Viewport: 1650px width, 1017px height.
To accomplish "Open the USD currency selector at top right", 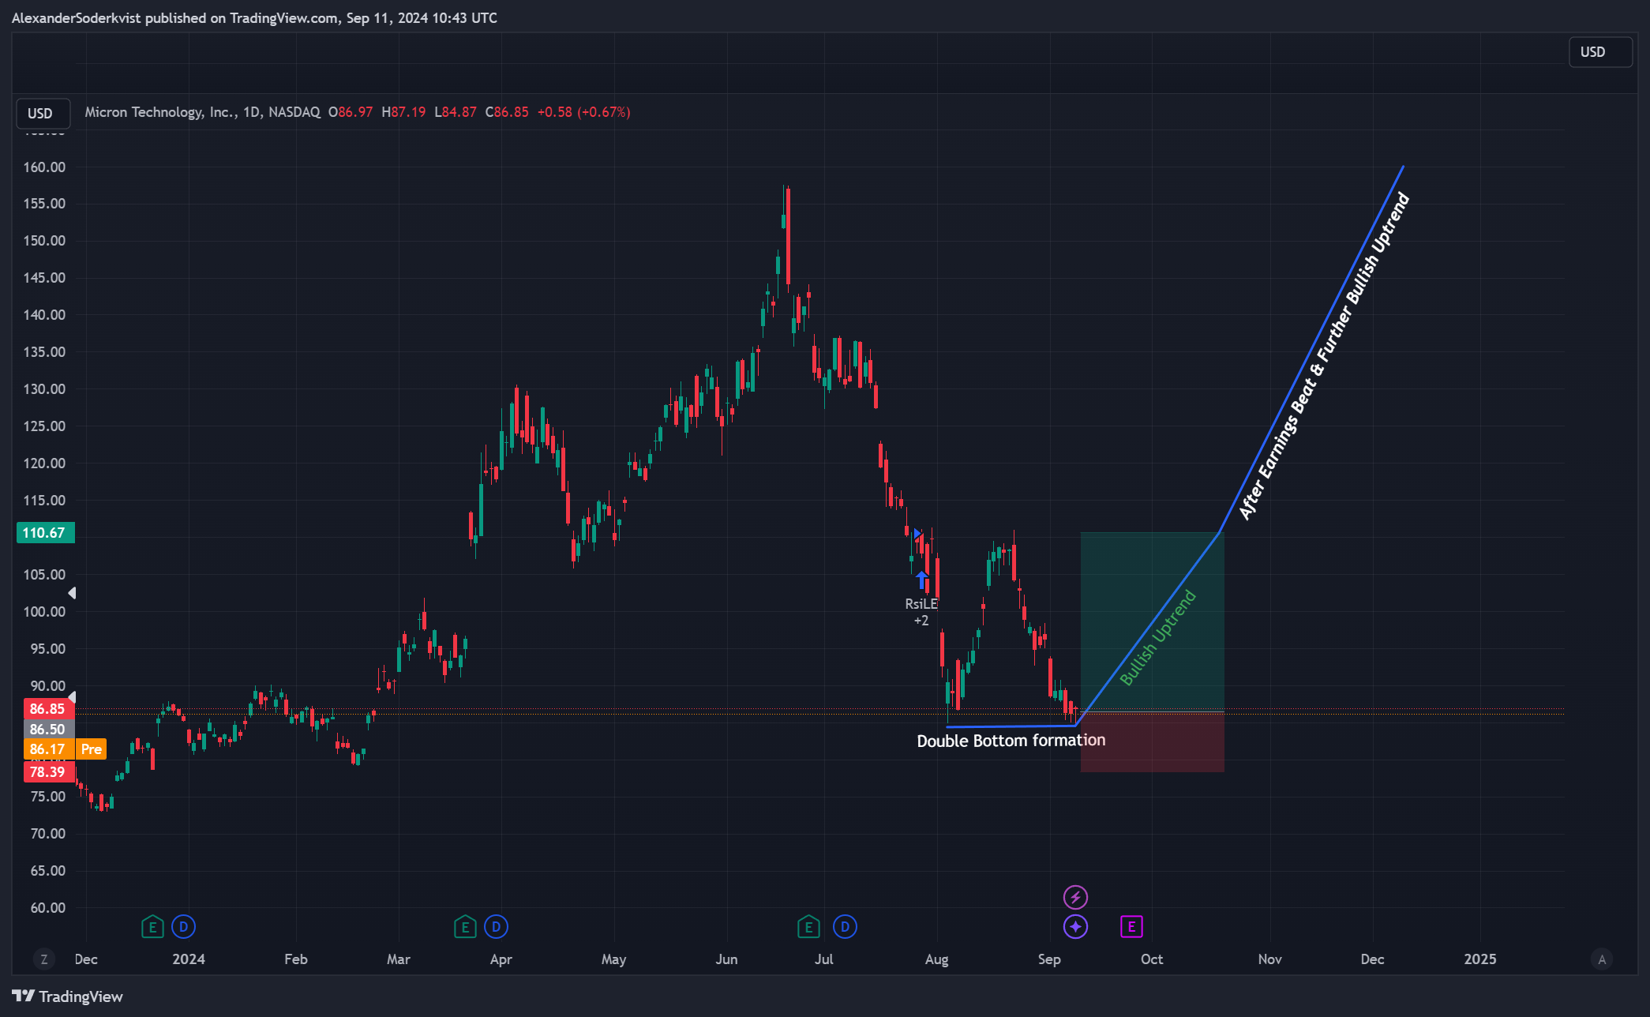I will point(1600,52).
